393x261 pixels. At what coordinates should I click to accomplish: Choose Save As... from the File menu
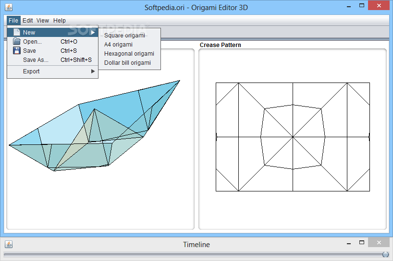(x=53, y=60)
